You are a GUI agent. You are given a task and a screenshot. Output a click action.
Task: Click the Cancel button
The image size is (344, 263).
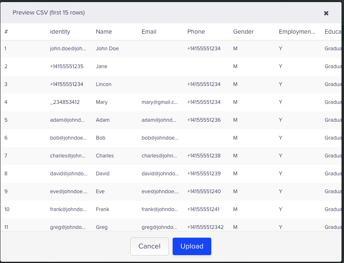point(149,246)
